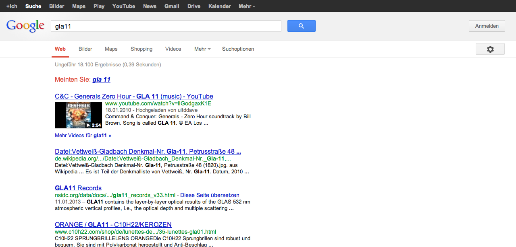This screenshot has width=516, height=247.
Task: Select the Videos results tab
Action: [x=173, y=49]
